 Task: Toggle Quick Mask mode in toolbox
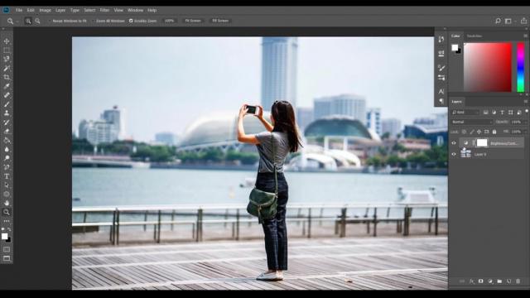coord(7,249)
